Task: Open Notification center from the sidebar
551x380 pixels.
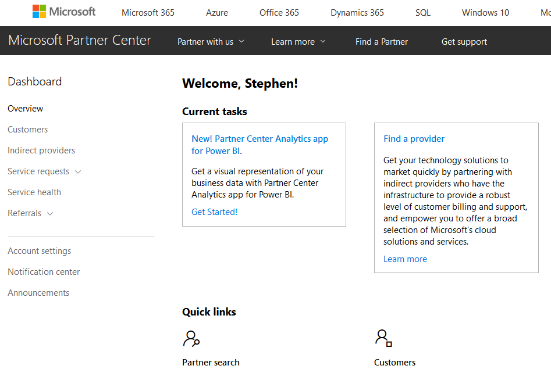Action: tap(44, 271)
